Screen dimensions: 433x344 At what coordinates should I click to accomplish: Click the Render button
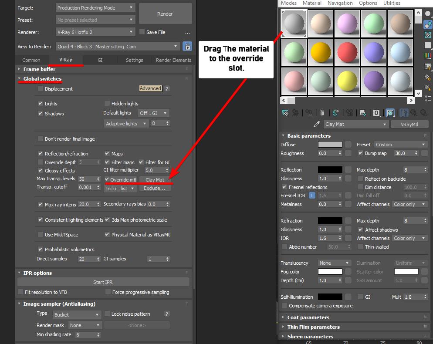(x=165, y=13)
